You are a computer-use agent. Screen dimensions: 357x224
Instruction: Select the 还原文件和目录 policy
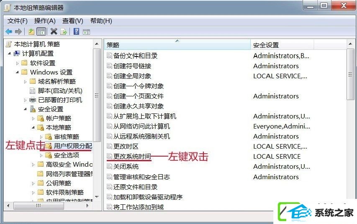(135, 187)
